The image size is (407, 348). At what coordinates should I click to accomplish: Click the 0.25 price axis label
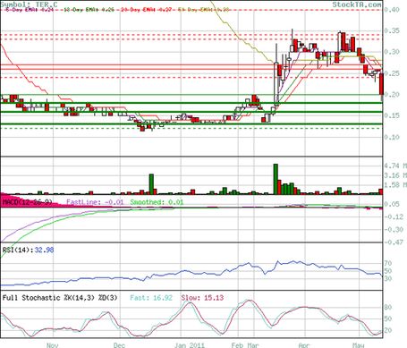(x=392, y=73)
